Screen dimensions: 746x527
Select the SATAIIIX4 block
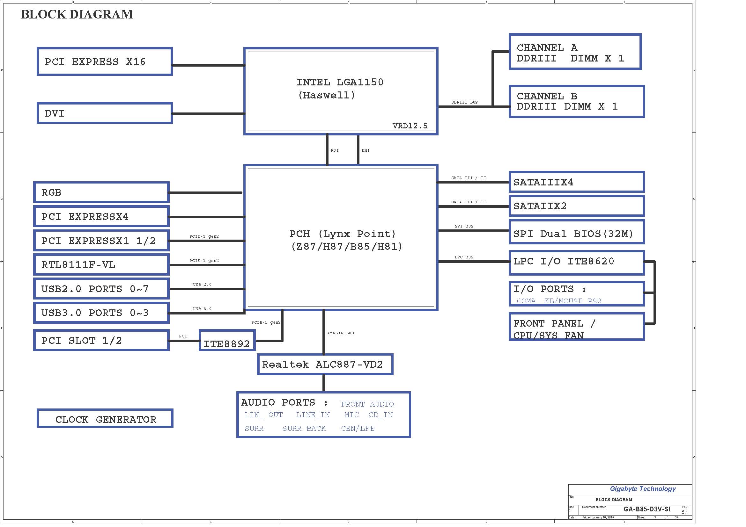(576, 182)
